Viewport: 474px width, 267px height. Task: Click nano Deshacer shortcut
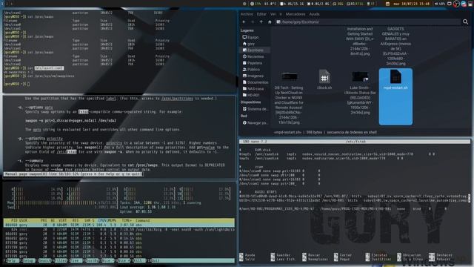(441, 255)
